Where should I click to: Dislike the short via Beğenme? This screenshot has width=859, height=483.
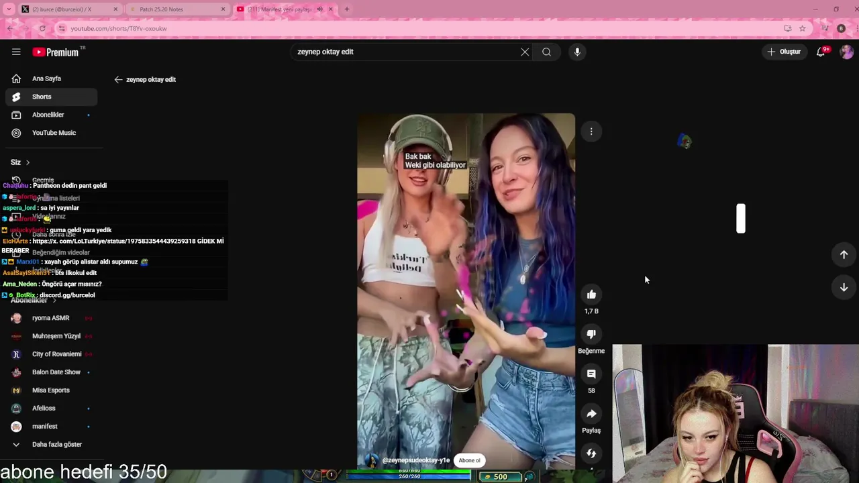tap(591, 334)
